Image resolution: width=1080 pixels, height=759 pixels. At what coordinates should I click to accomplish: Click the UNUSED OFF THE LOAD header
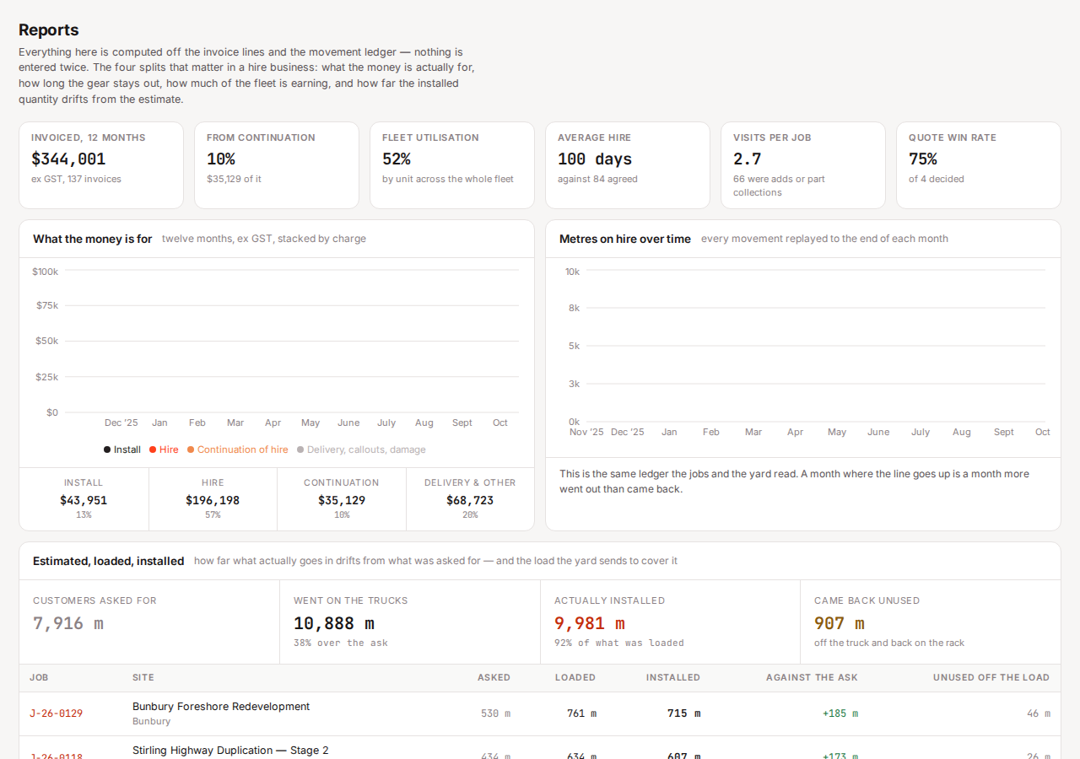[x=991, y=677]
